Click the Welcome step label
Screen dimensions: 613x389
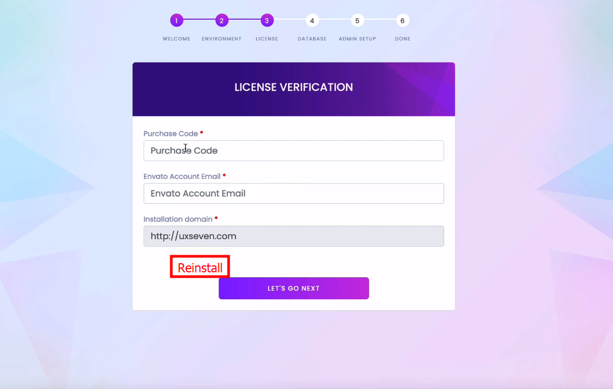177,39
